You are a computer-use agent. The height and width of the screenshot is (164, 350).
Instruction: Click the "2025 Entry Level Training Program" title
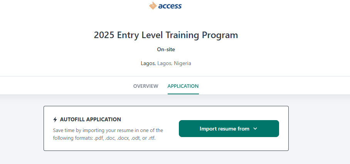click(x=166, y=35)
